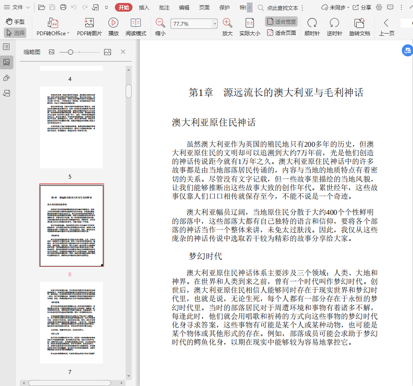Open the 页面 tab
Image resolution: width=413 pixels, height=386 pixels.
[204, 8]
